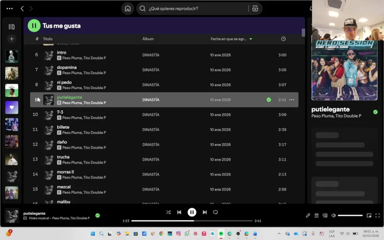Screen dimensions: 384x240
Task: Open album art thumbnail of 'trucha' row
Action: [48, 159]
